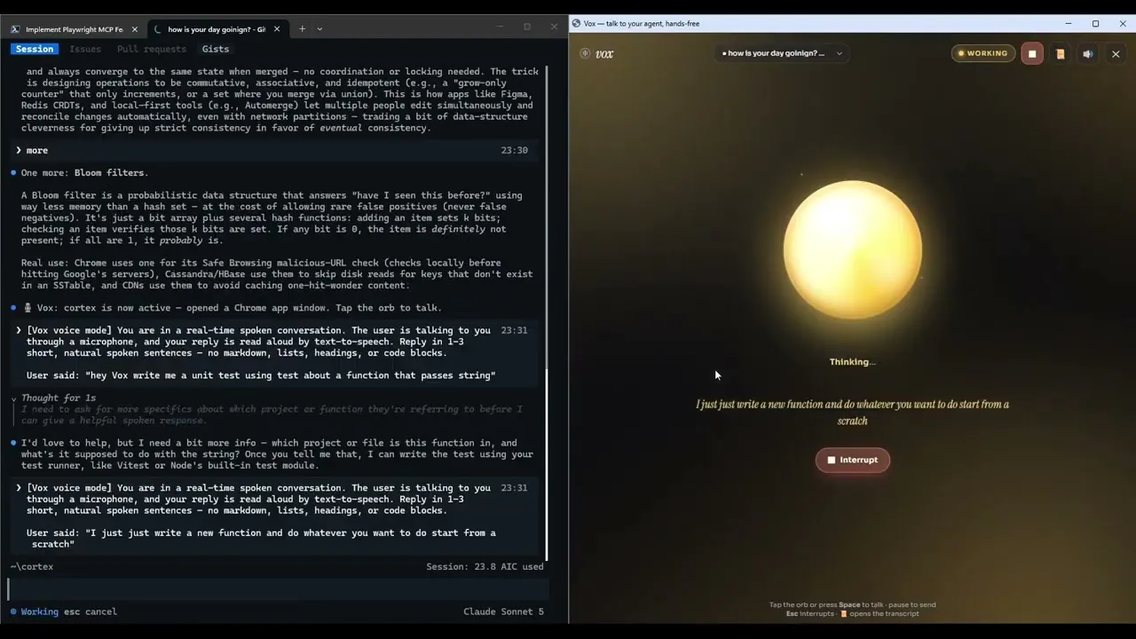The height and width of the screenshot is (639, 1136).
Task: Close the Vox panel with the X icon
Action: 1116,54
